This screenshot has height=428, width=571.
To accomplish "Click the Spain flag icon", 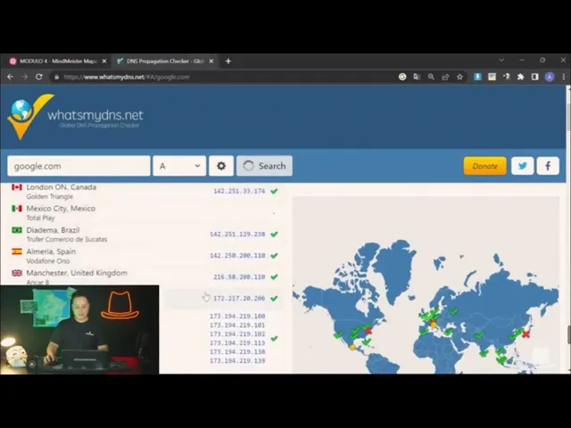I will [x=17, y=251].
